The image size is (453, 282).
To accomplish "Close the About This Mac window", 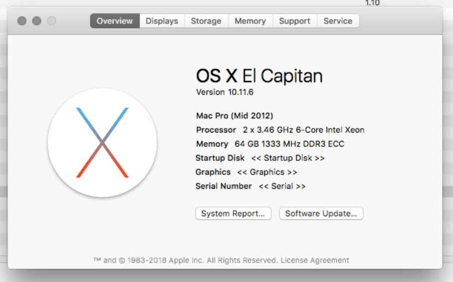I will (22, 21).
